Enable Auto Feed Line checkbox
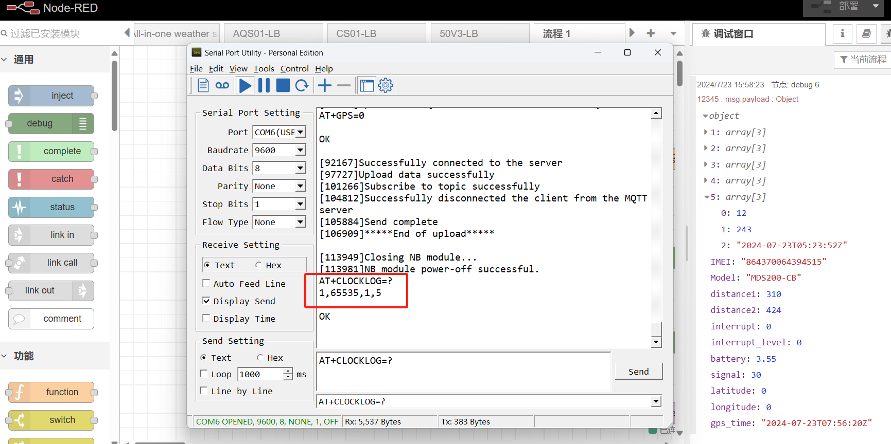This screenshot has width=891, height=444. (x=206, y=283)
